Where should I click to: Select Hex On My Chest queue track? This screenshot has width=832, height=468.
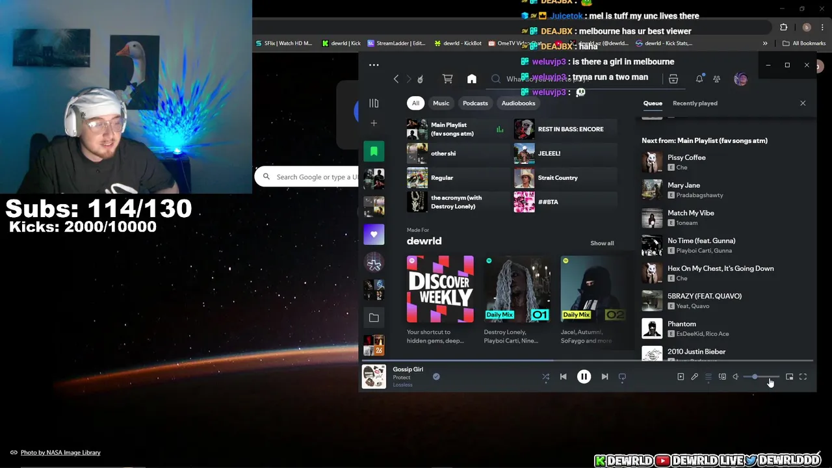(x=725, y=273)
